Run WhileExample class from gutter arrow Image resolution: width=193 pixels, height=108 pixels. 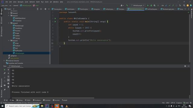[55, 19]
